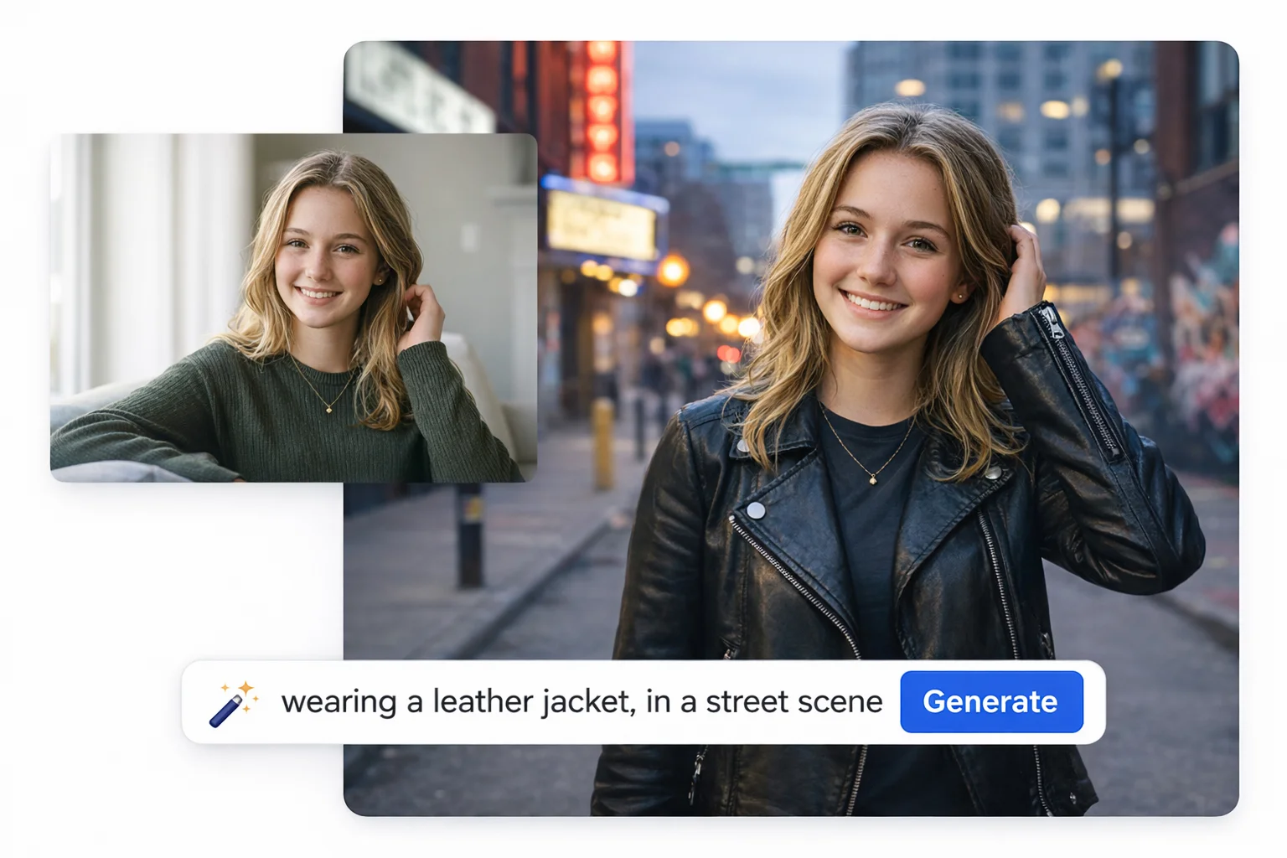
Task: Click Generate to create the image
Action: [x=991, y=702]
